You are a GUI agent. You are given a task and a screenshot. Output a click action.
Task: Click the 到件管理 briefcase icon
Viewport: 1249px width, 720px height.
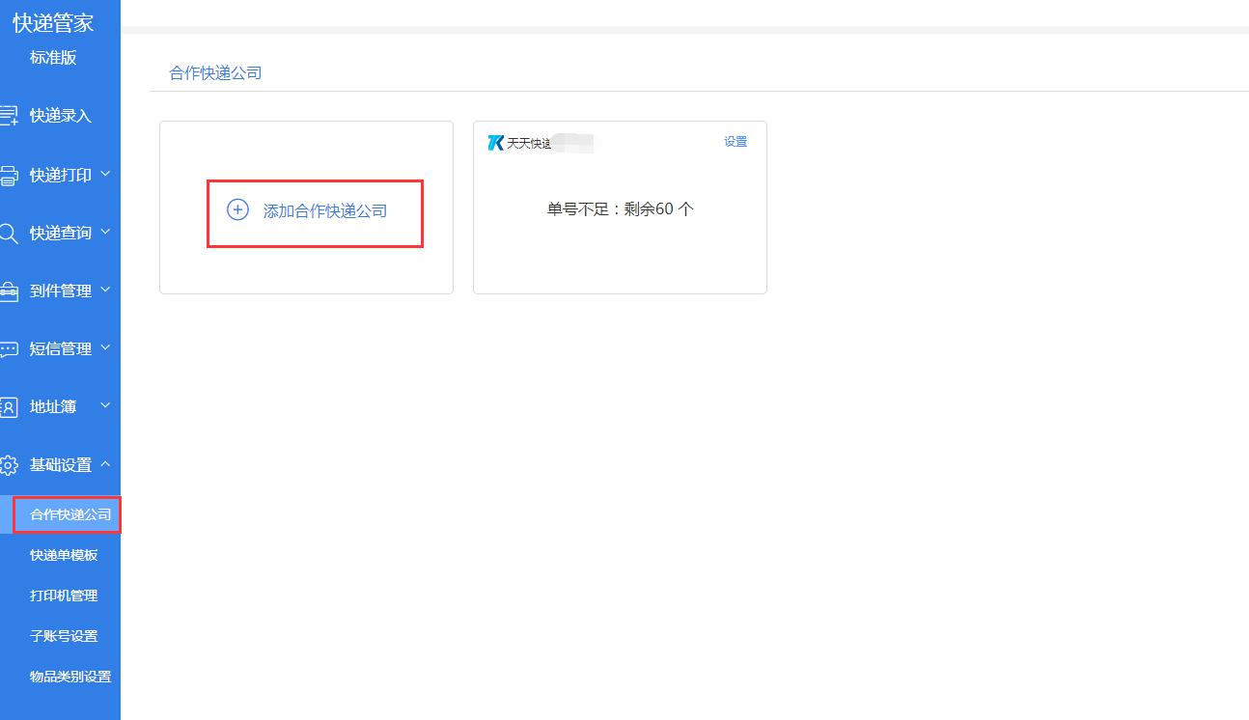click(x=9, y=291)
